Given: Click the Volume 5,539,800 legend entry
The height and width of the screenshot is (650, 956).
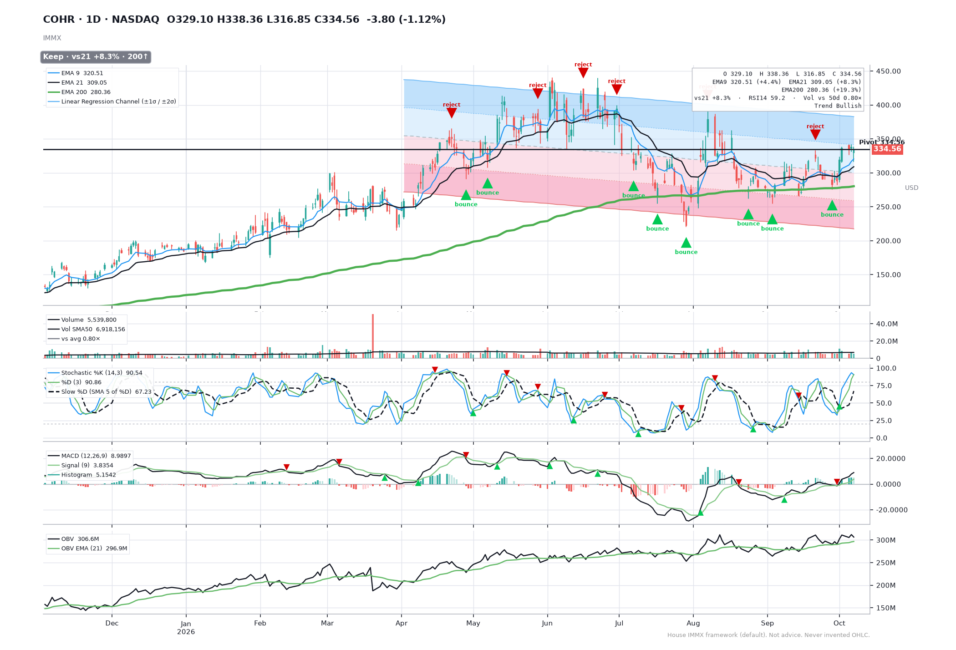Looking at the screenshot, I should tap(82, 320).
